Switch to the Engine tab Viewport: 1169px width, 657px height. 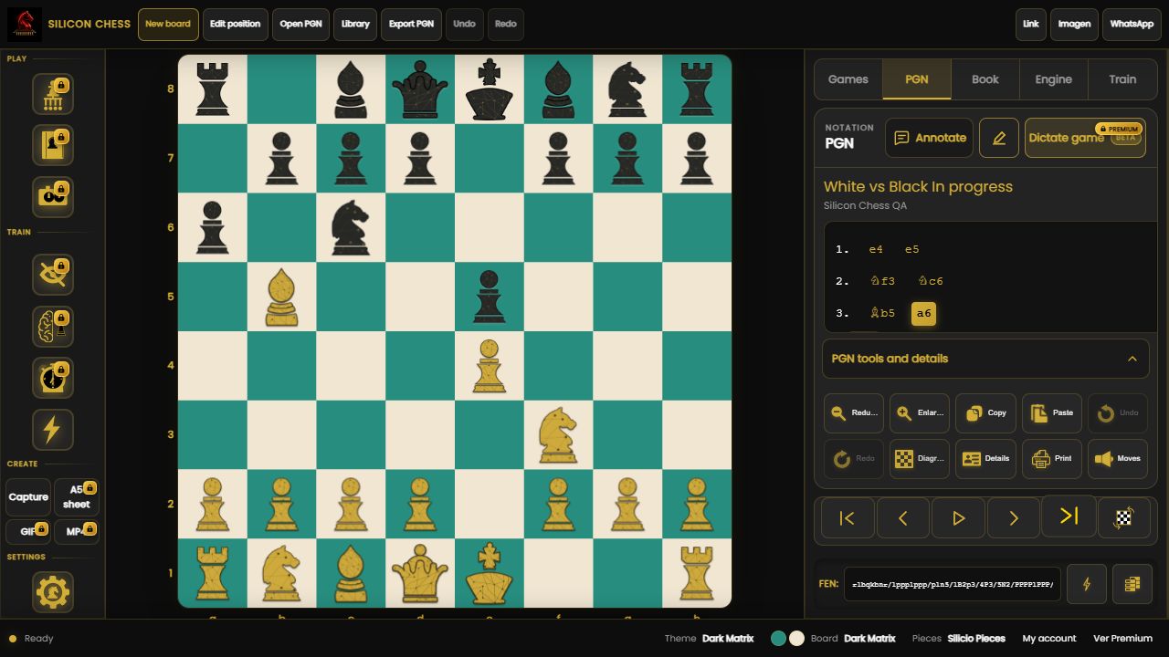pos(1054,79)
